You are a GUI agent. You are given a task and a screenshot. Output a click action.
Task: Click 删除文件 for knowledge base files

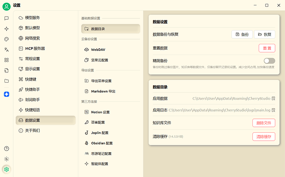tap(264, 123)
